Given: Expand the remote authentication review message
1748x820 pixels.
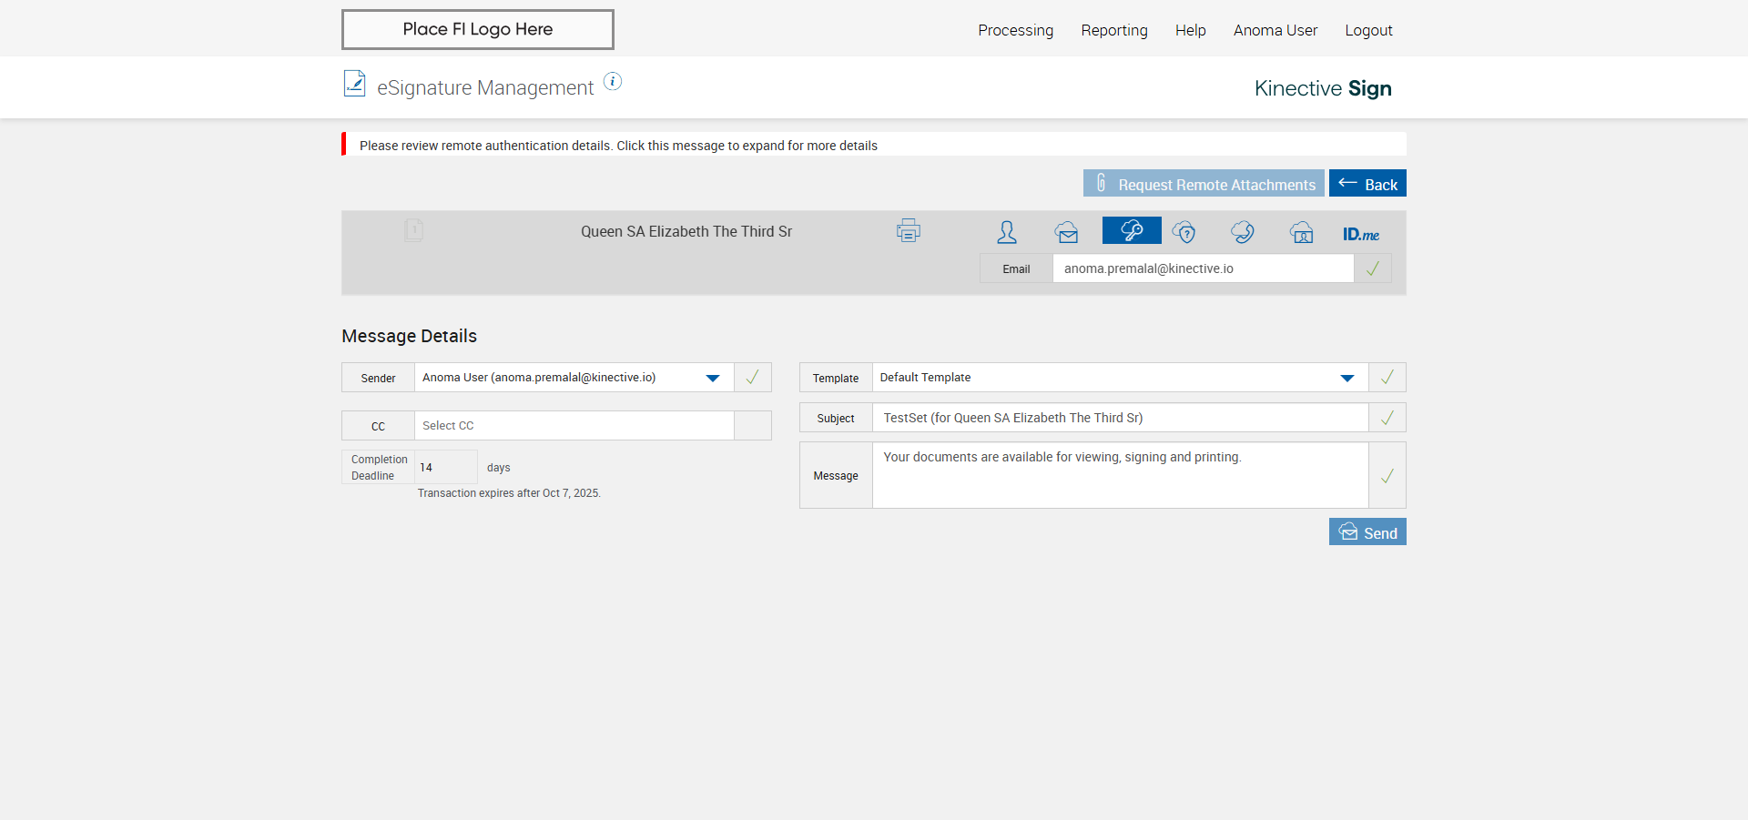Looking at the screenshot, I should (x=618, y=146).
